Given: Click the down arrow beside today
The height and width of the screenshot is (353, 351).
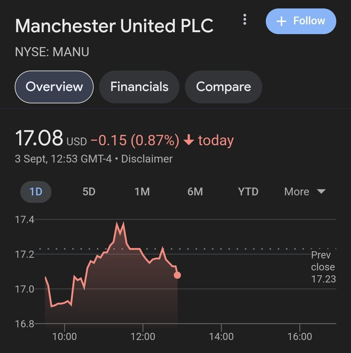Looking at the screenshot, I should pyautogui.click(x=189, y=141).
